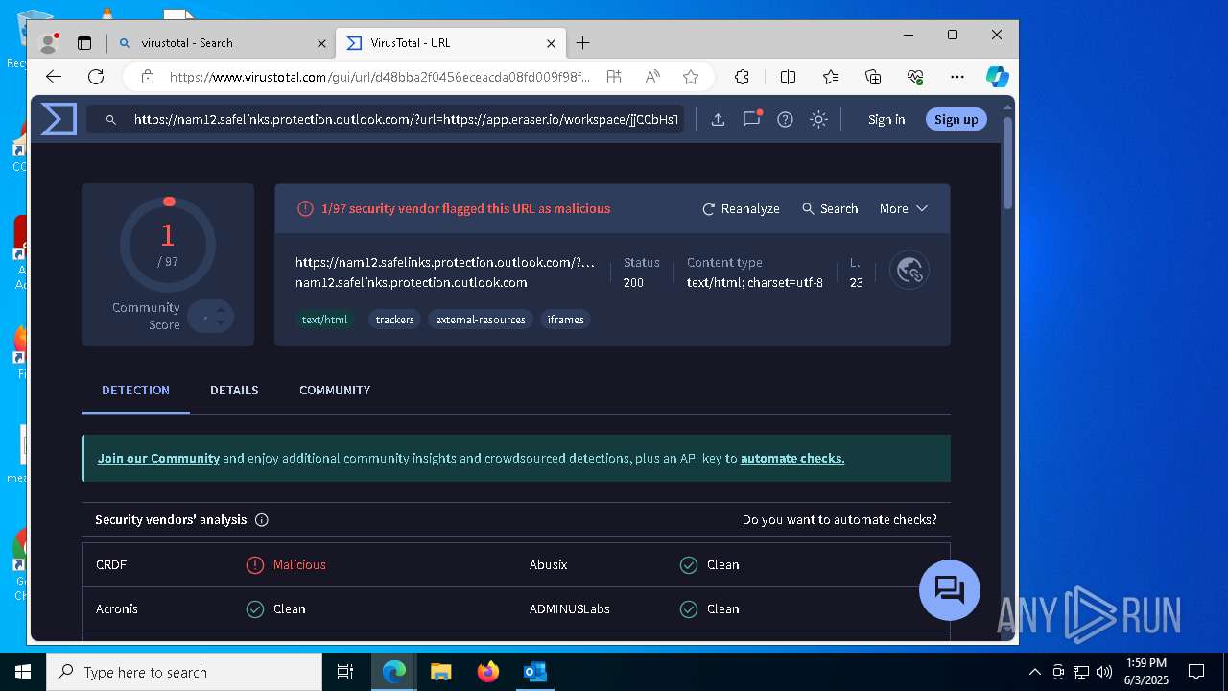The width and height of the screenshot is (1228, 691).
Task: Click the upload file icon in VirusTotal header
Action: pyautogui.click(x=718, y=119)
